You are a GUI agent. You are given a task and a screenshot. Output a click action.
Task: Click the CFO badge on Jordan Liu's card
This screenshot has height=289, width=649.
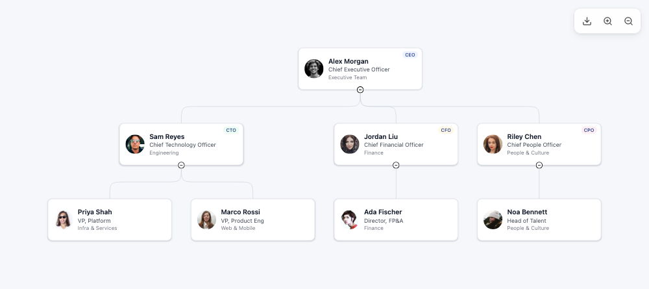click(446, 131)
